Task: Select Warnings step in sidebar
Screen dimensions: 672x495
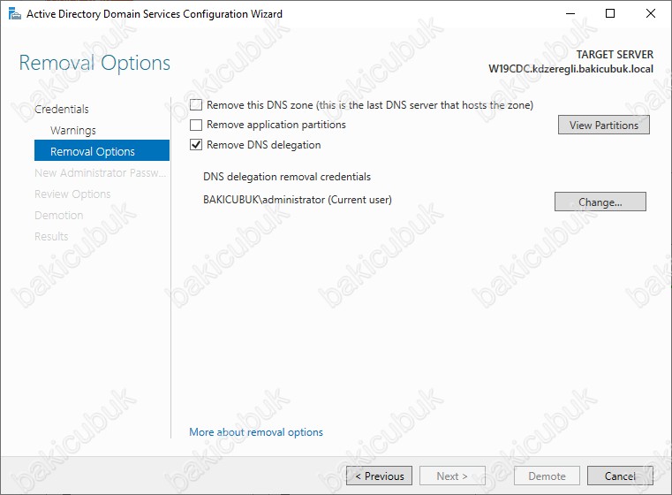Action: [x=73, y=131]
